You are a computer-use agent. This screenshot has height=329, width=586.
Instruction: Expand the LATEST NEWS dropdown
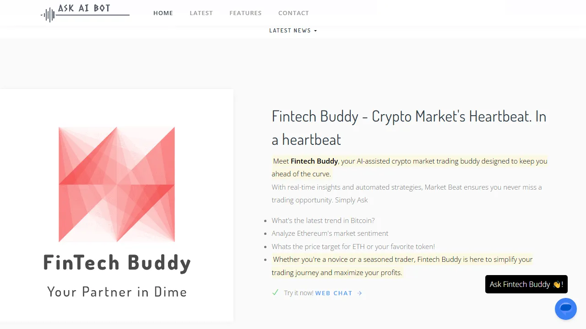point(293,31)
